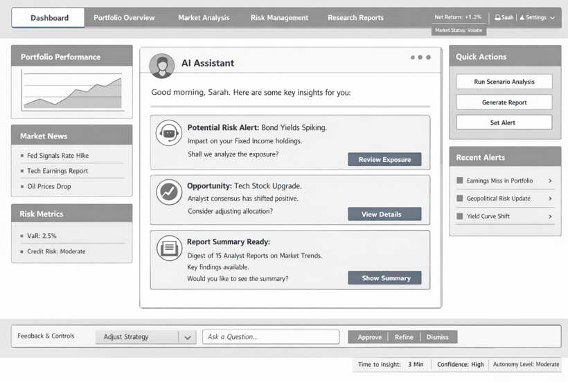Open Settings in the top bar

(x=537, y=18)
